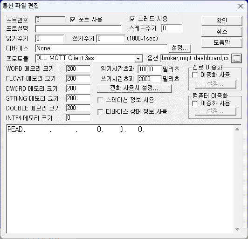Open the device 설정... button

(x=180, y=48)
